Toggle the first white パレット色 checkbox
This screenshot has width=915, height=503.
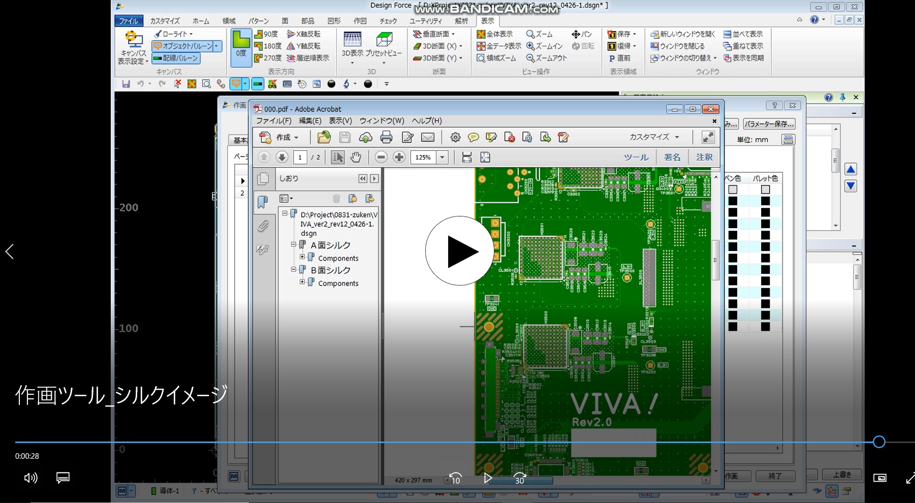point(765,190)
